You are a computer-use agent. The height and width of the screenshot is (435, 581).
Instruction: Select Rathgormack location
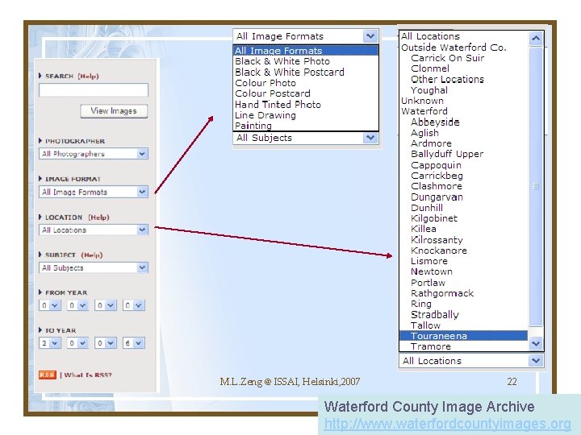[x=463, y=293]
